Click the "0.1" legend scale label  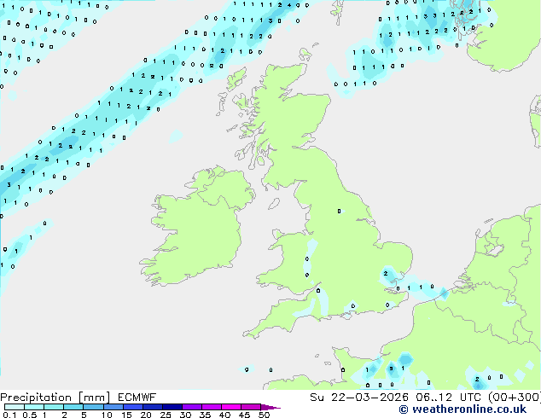9,415
